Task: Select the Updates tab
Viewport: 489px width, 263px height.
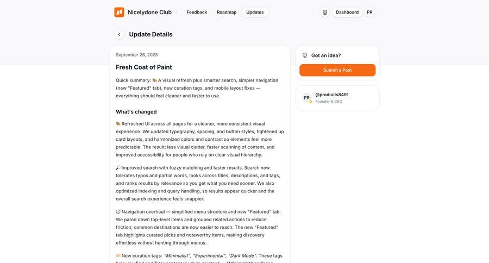Action: (x=255, y=12)
